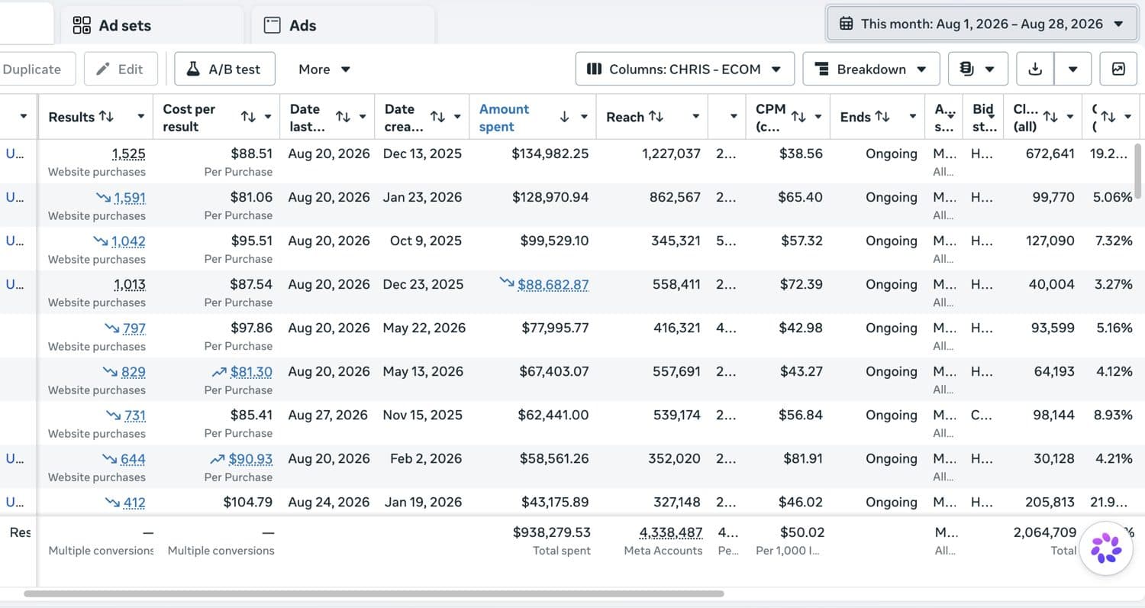Sort by Date created arrows
This screenshot has width=1145, height=608.
tap(437, 116)
